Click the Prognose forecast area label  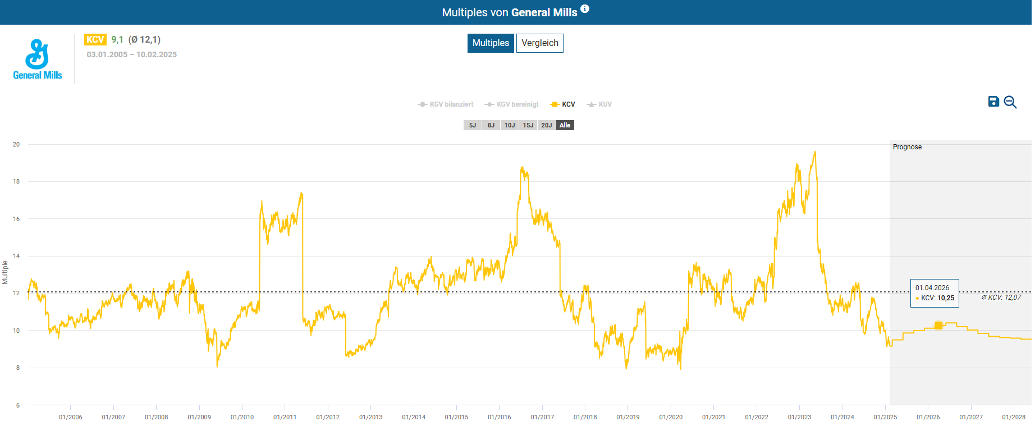(x=907, y=147)
